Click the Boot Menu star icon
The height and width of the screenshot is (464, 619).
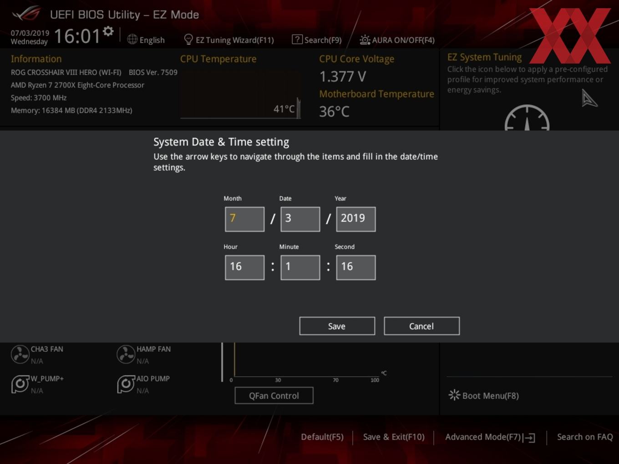454,395
